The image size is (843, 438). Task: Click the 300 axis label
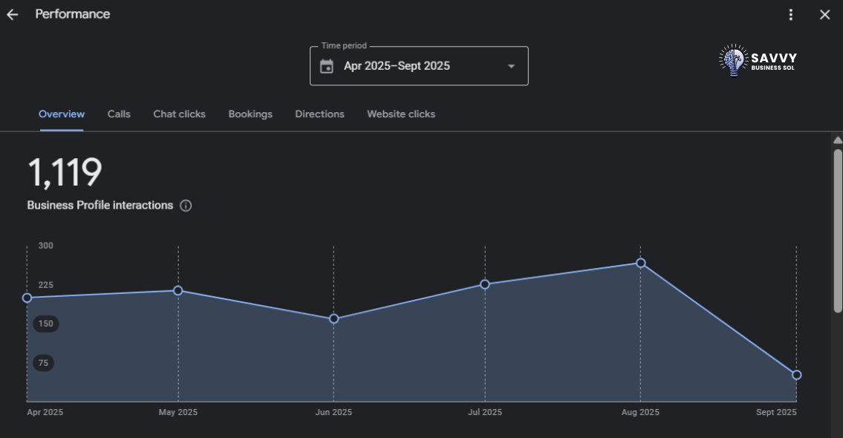click(46, 246)
